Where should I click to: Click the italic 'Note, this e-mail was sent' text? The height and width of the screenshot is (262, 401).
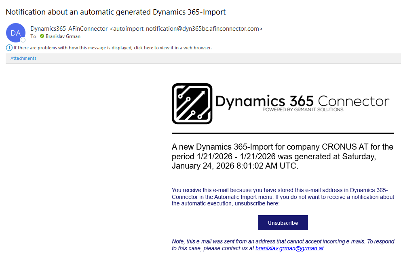tap(283, 245)
